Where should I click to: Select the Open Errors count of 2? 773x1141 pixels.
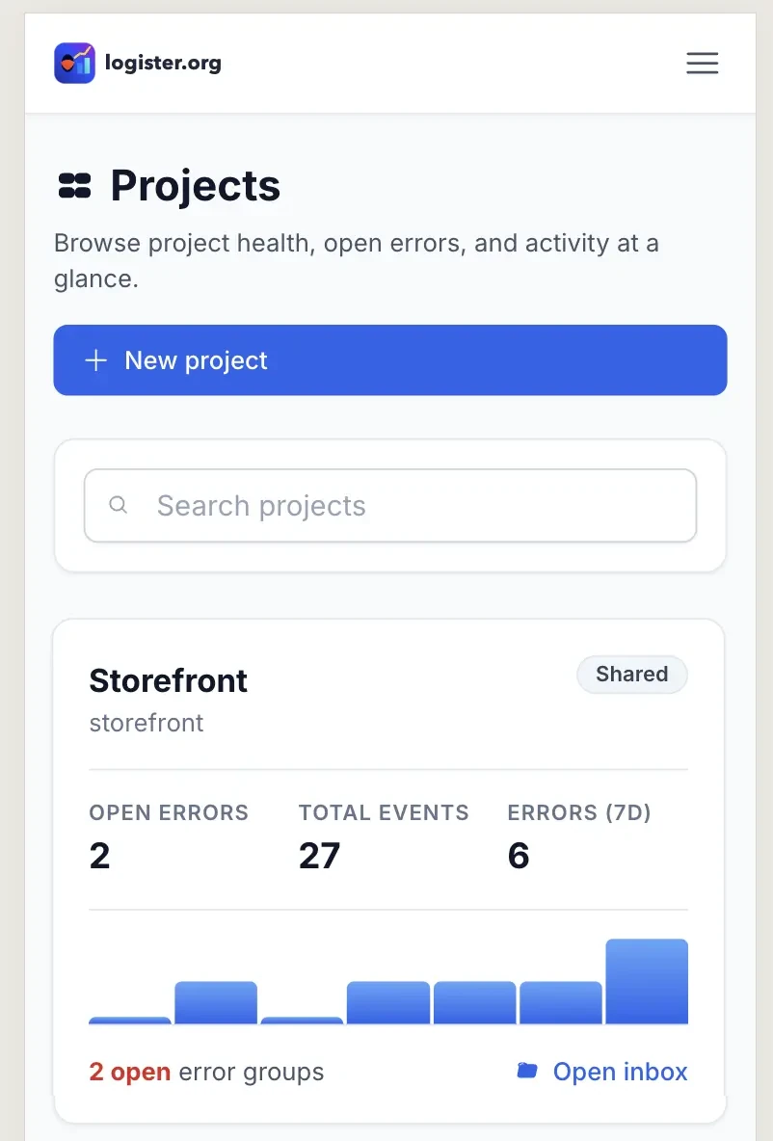99,856
